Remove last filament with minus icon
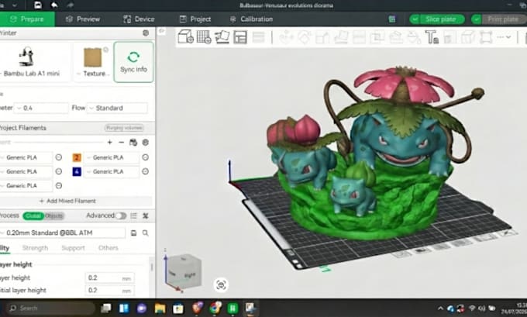 coord(122,143)
